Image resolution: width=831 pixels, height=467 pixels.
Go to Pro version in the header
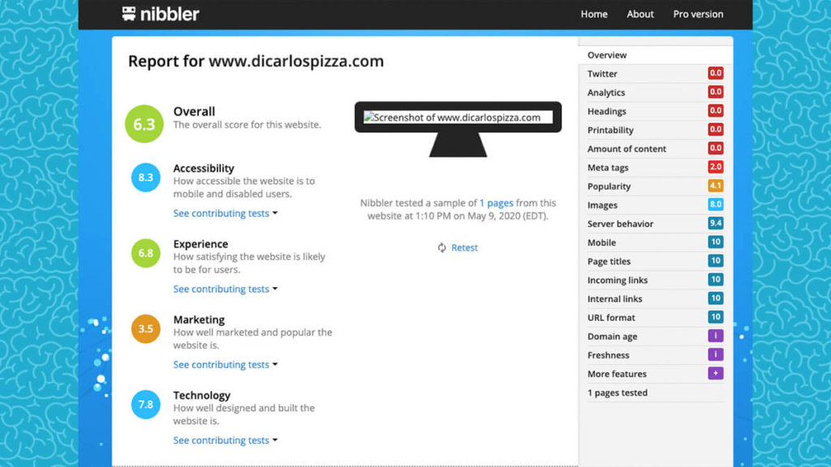coord(698,14)
